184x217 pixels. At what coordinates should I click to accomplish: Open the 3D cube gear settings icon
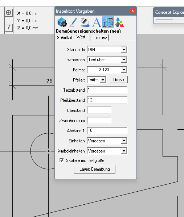(62, 22)
